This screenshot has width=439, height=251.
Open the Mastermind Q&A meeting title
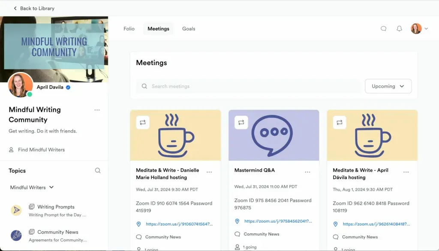coord(255,170)
